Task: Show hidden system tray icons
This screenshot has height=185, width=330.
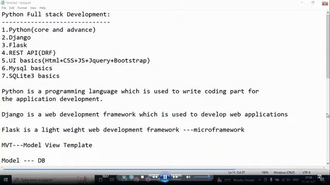Action: [259, 180]
